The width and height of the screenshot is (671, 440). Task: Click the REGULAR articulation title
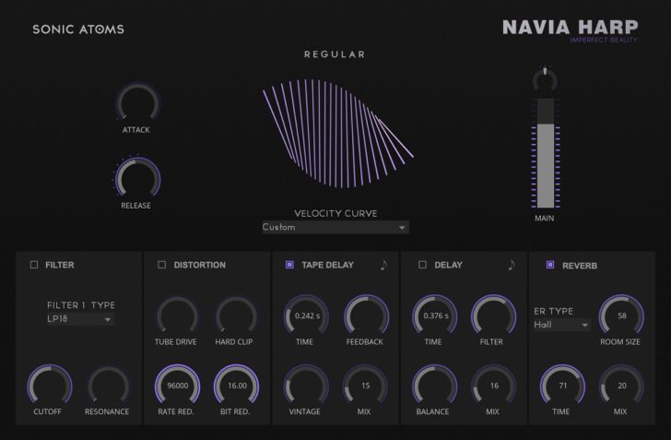(x=335, y=54)
